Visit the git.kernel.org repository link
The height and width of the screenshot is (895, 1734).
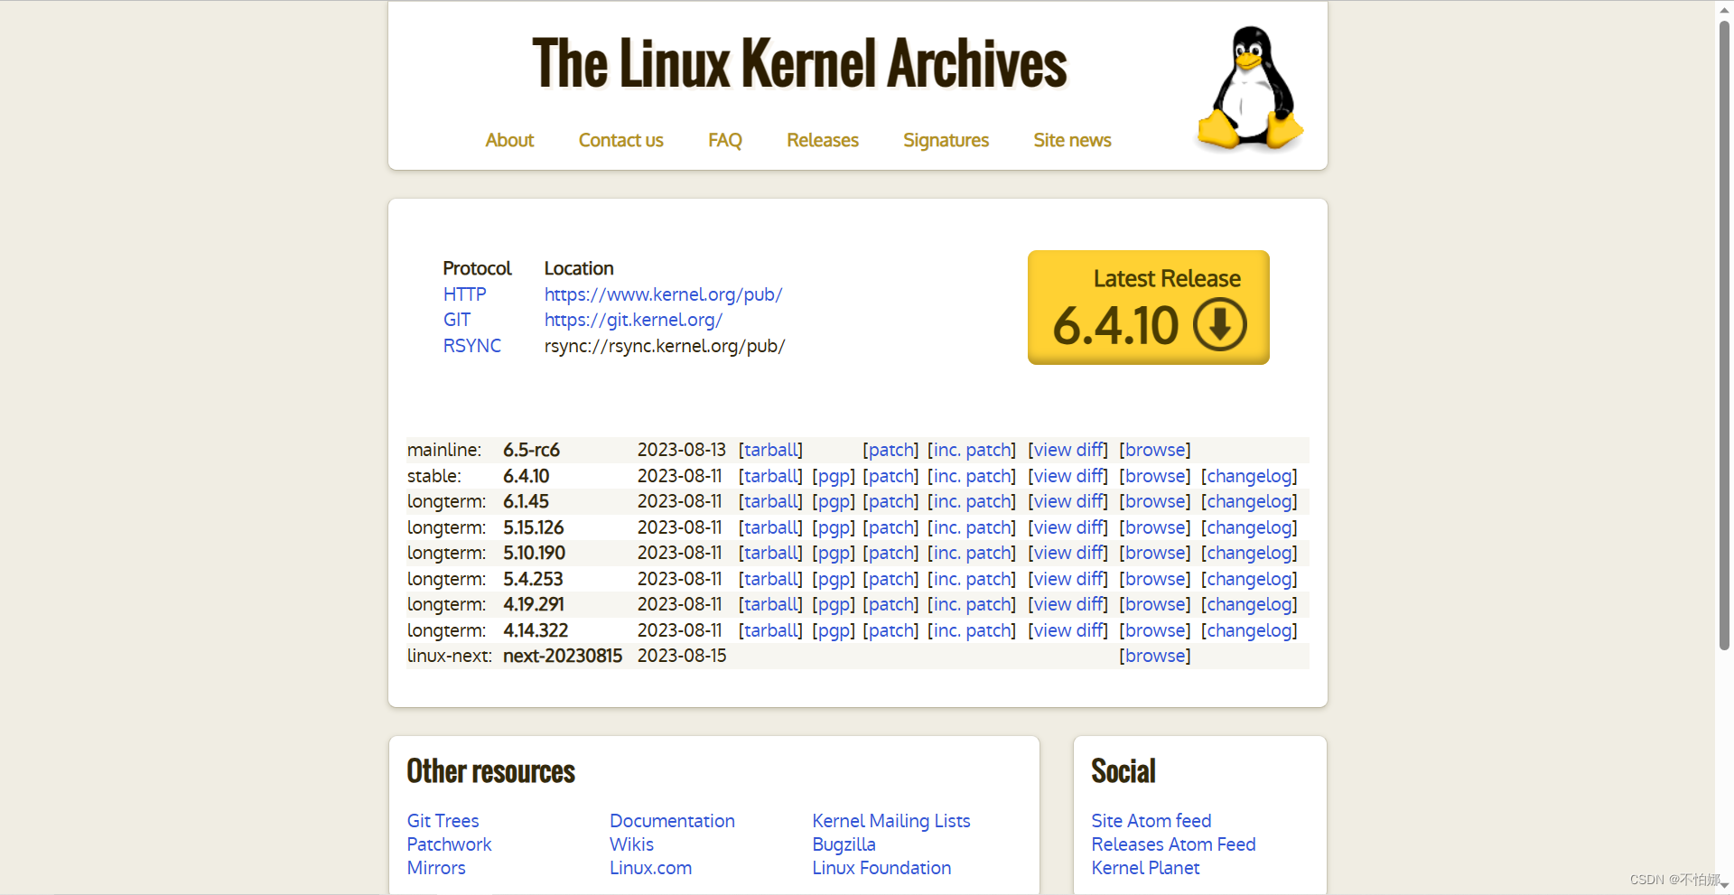coord(633,320)
